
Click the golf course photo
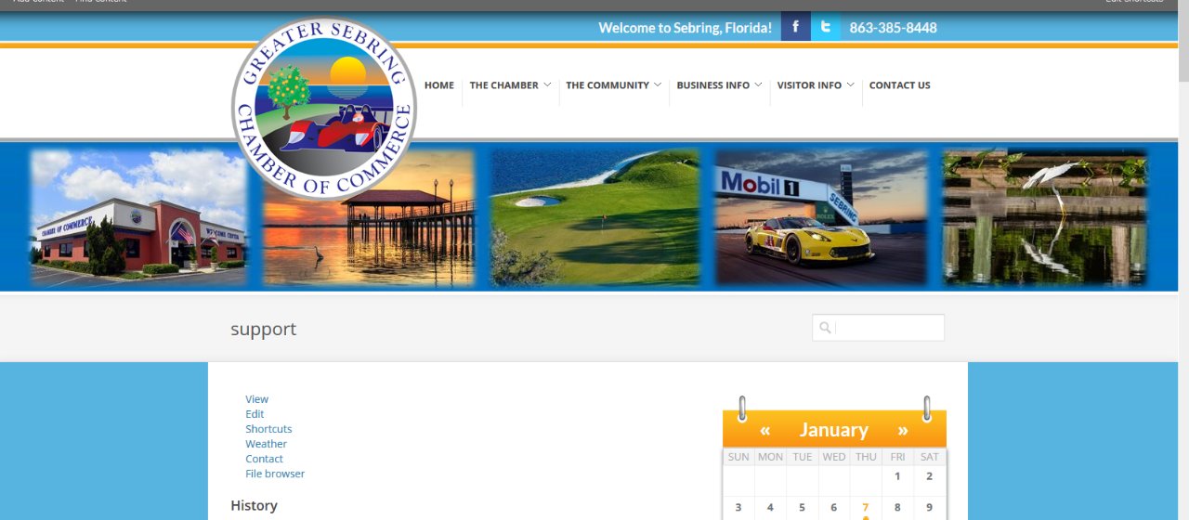click(594, 217)
